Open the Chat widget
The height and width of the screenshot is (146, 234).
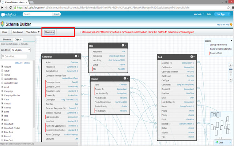223,143
